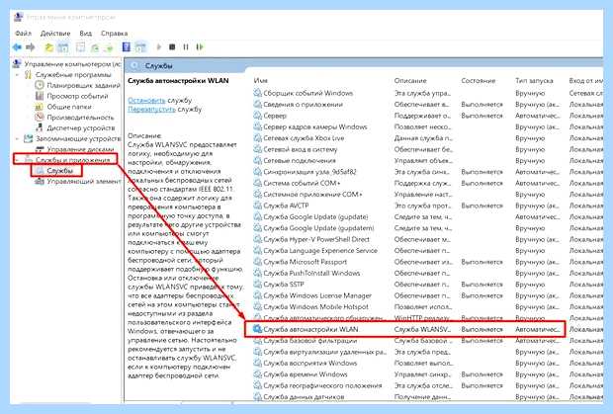The width and height of the screenshot is (613, 414).
Task: Stop the service with the square icon
Action: click(172, 47)
